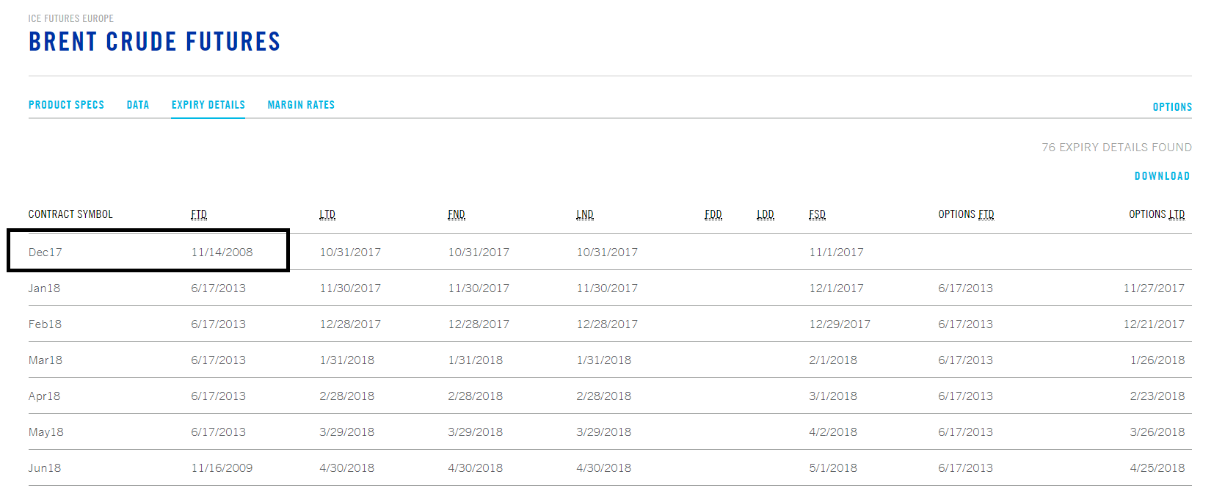Screen dimensions: 1225x491
Task: Click the Options link
Action: click(1172, 107)
